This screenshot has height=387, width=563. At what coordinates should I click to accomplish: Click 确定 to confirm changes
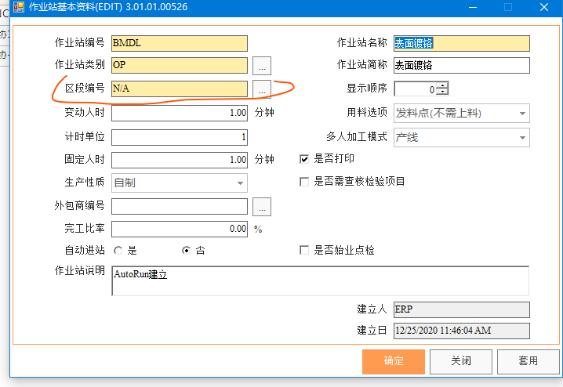click(394, 361)
